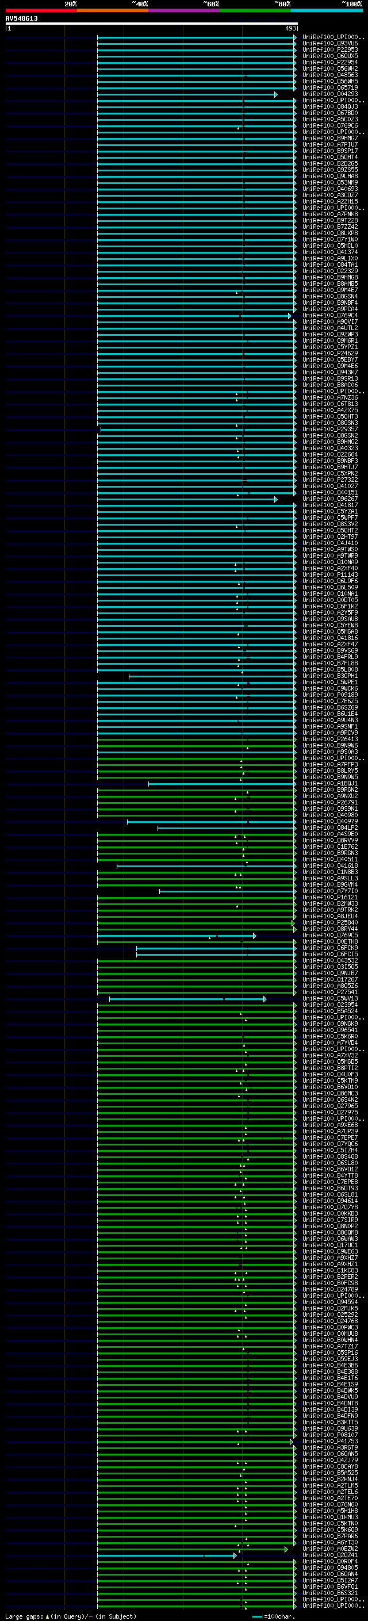The width and height of the screenshot is (368, 1621).
Task: Select hit label UniRef100_B6VFQ1
Action: (x=330, y=1586)
